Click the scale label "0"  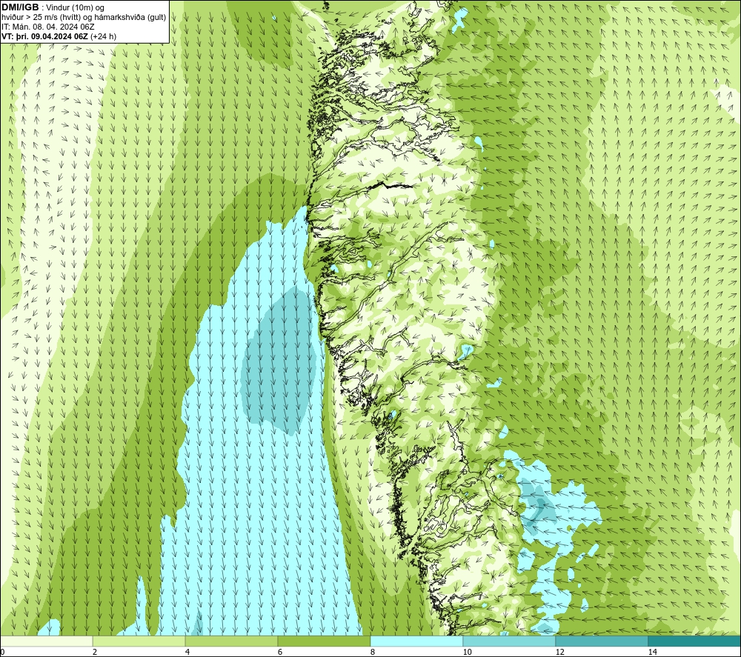(x=3, y=652)
